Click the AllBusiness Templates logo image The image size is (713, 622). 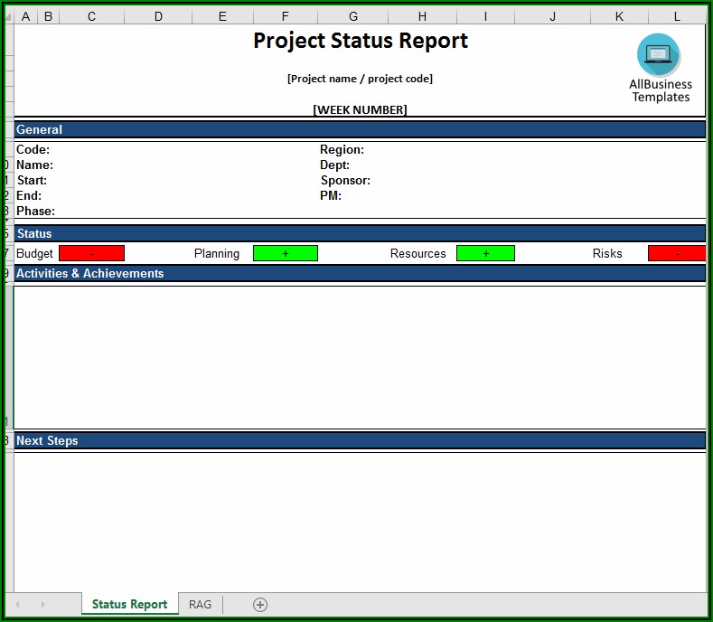[660, 69]
